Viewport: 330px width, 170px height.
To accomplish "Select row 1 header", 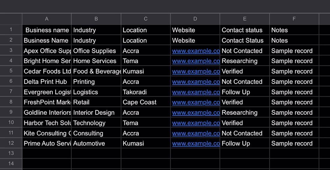I will click(11, 30).
